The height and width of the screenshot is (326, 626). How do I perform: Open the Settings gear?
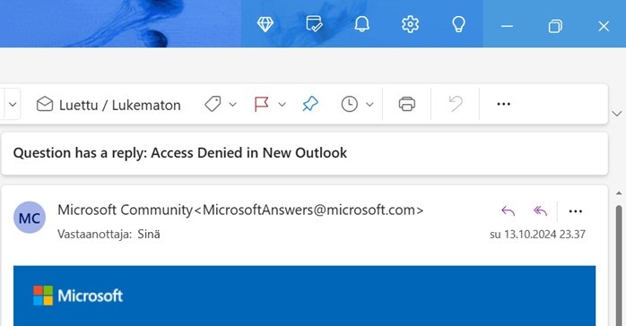(x=410, y=25)
